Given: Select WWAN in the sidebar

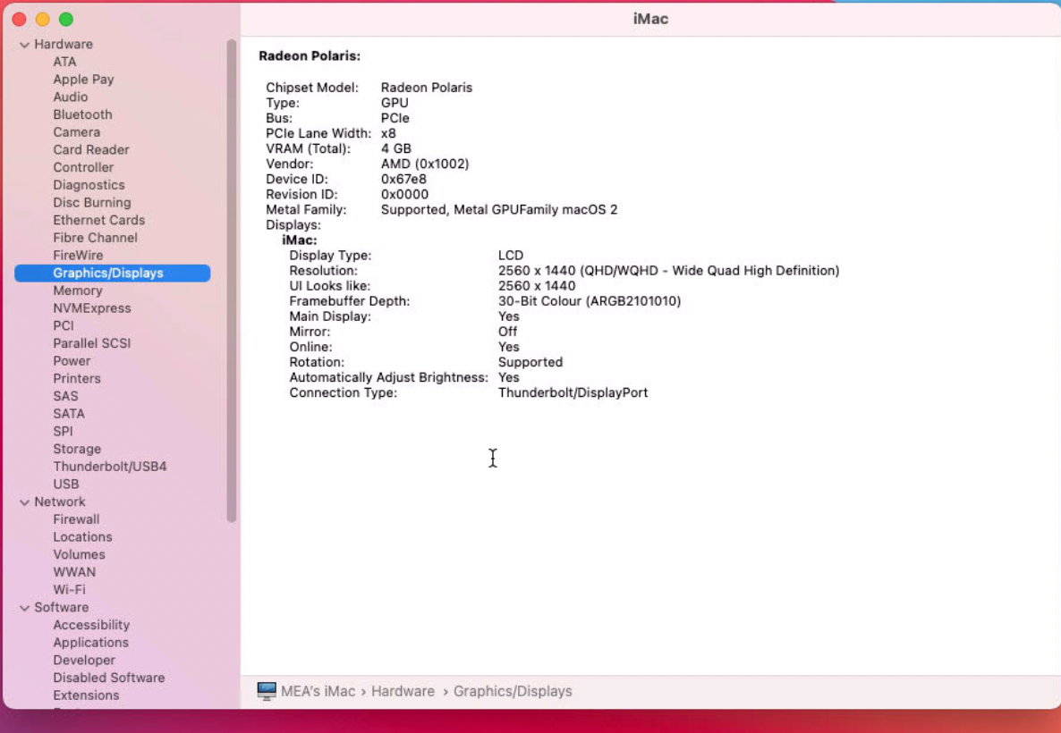Looking at the screenshot, I should pos(74,571).
